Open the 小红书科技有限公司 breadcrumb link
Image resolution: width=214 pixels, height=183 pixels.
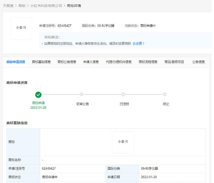coord(46,6)
